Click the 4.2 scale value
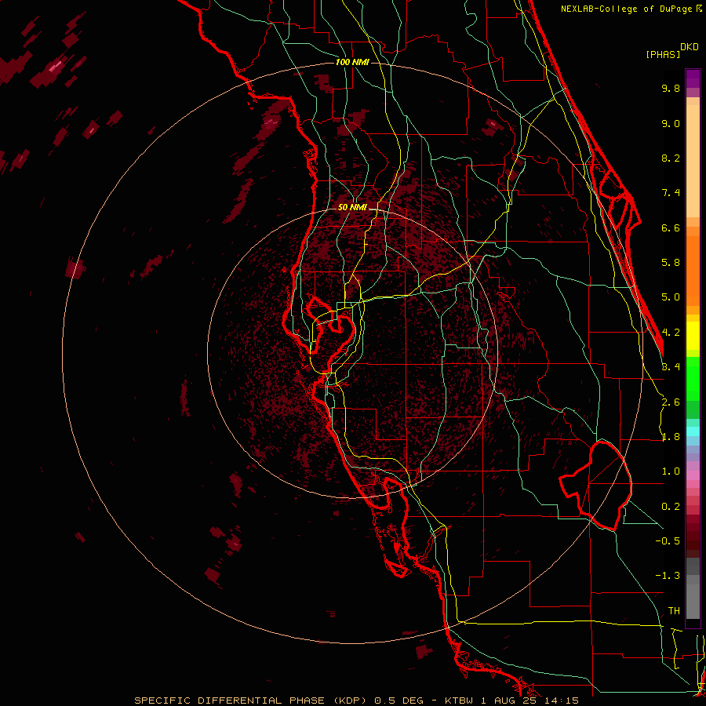Viewport: 706px width, 706px height. (x=671, y=333)
